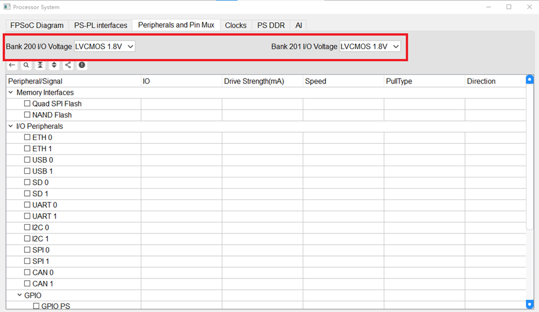Screen dimensions: 539x312
Task: Check the GPIO PS checkbox
Action: (x=36, y=306)
